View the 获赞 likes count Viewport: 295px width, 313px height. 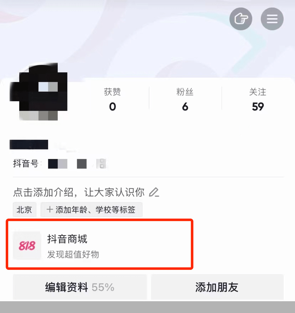click(112, 99)
